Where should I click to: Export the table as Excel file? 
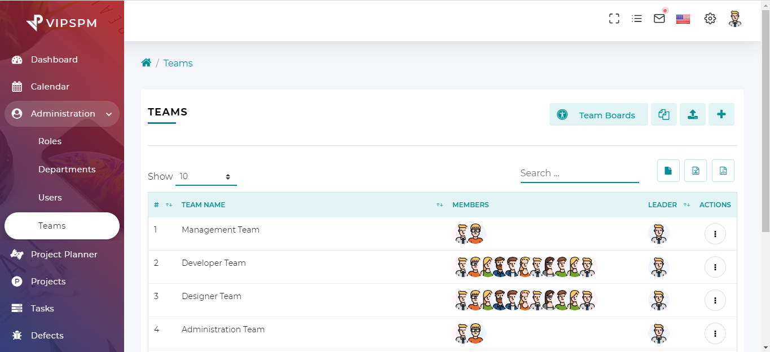coord(696,171)
